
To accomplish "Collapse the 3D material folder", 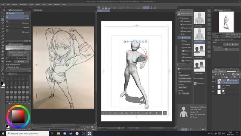I will pos(180,34).
